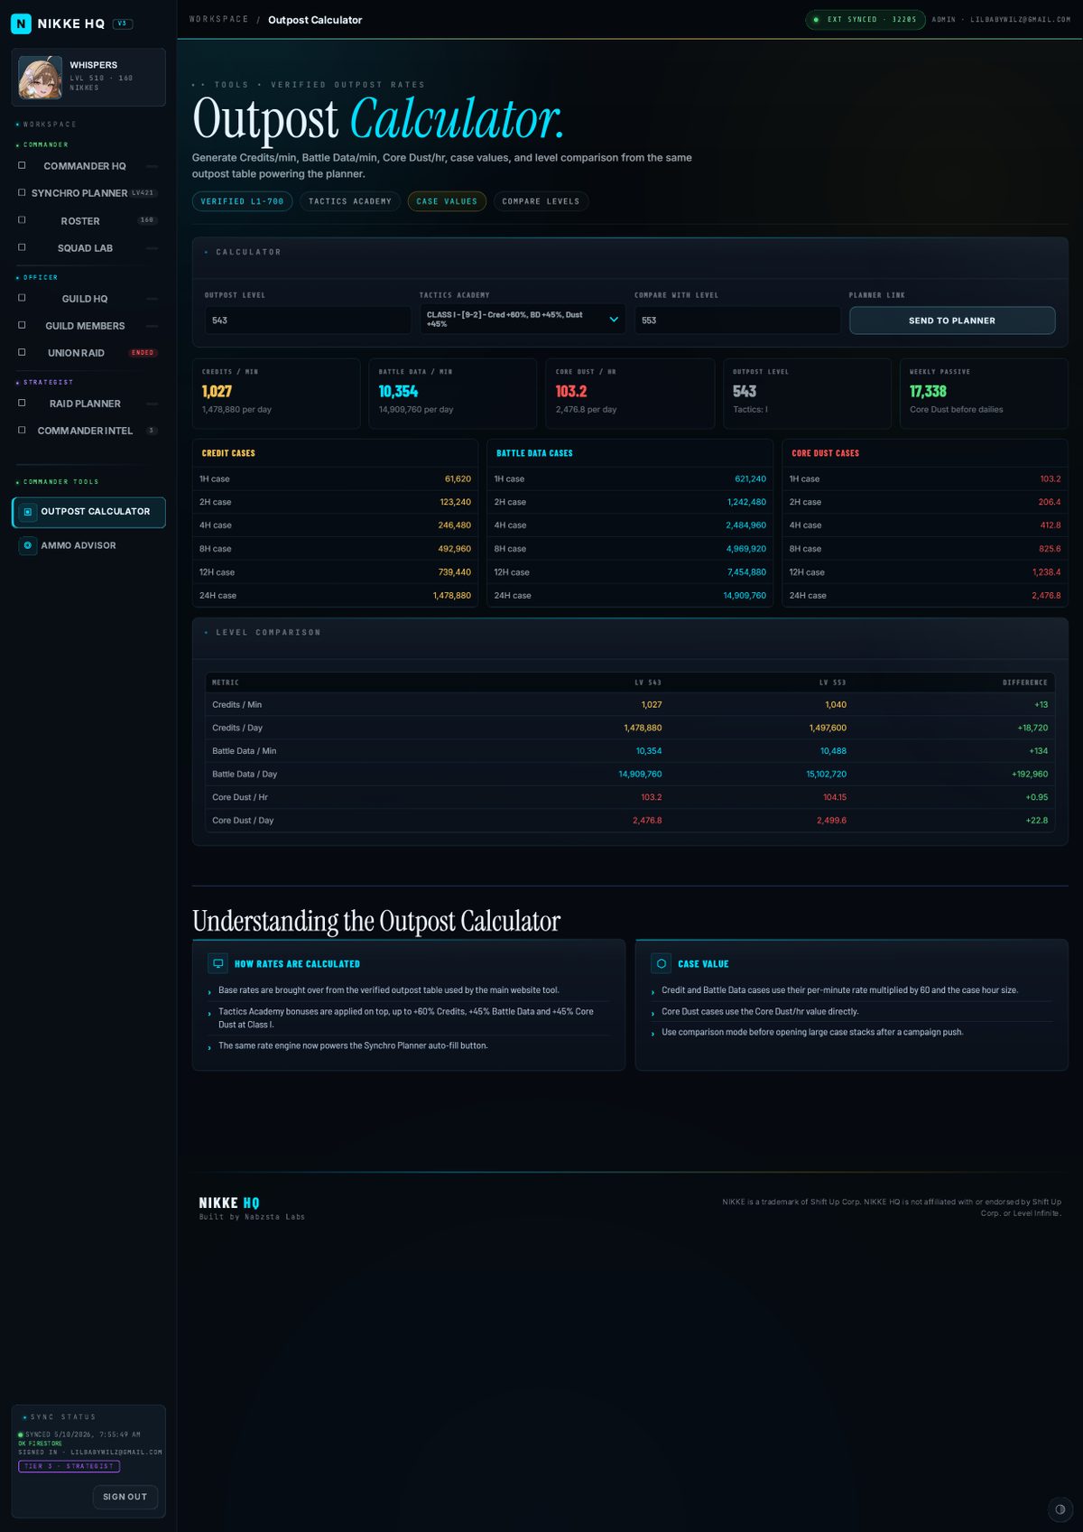Click the Workspace breadcrumb link
Screen dimensions: 1083x1532
(x=218, y=20)
